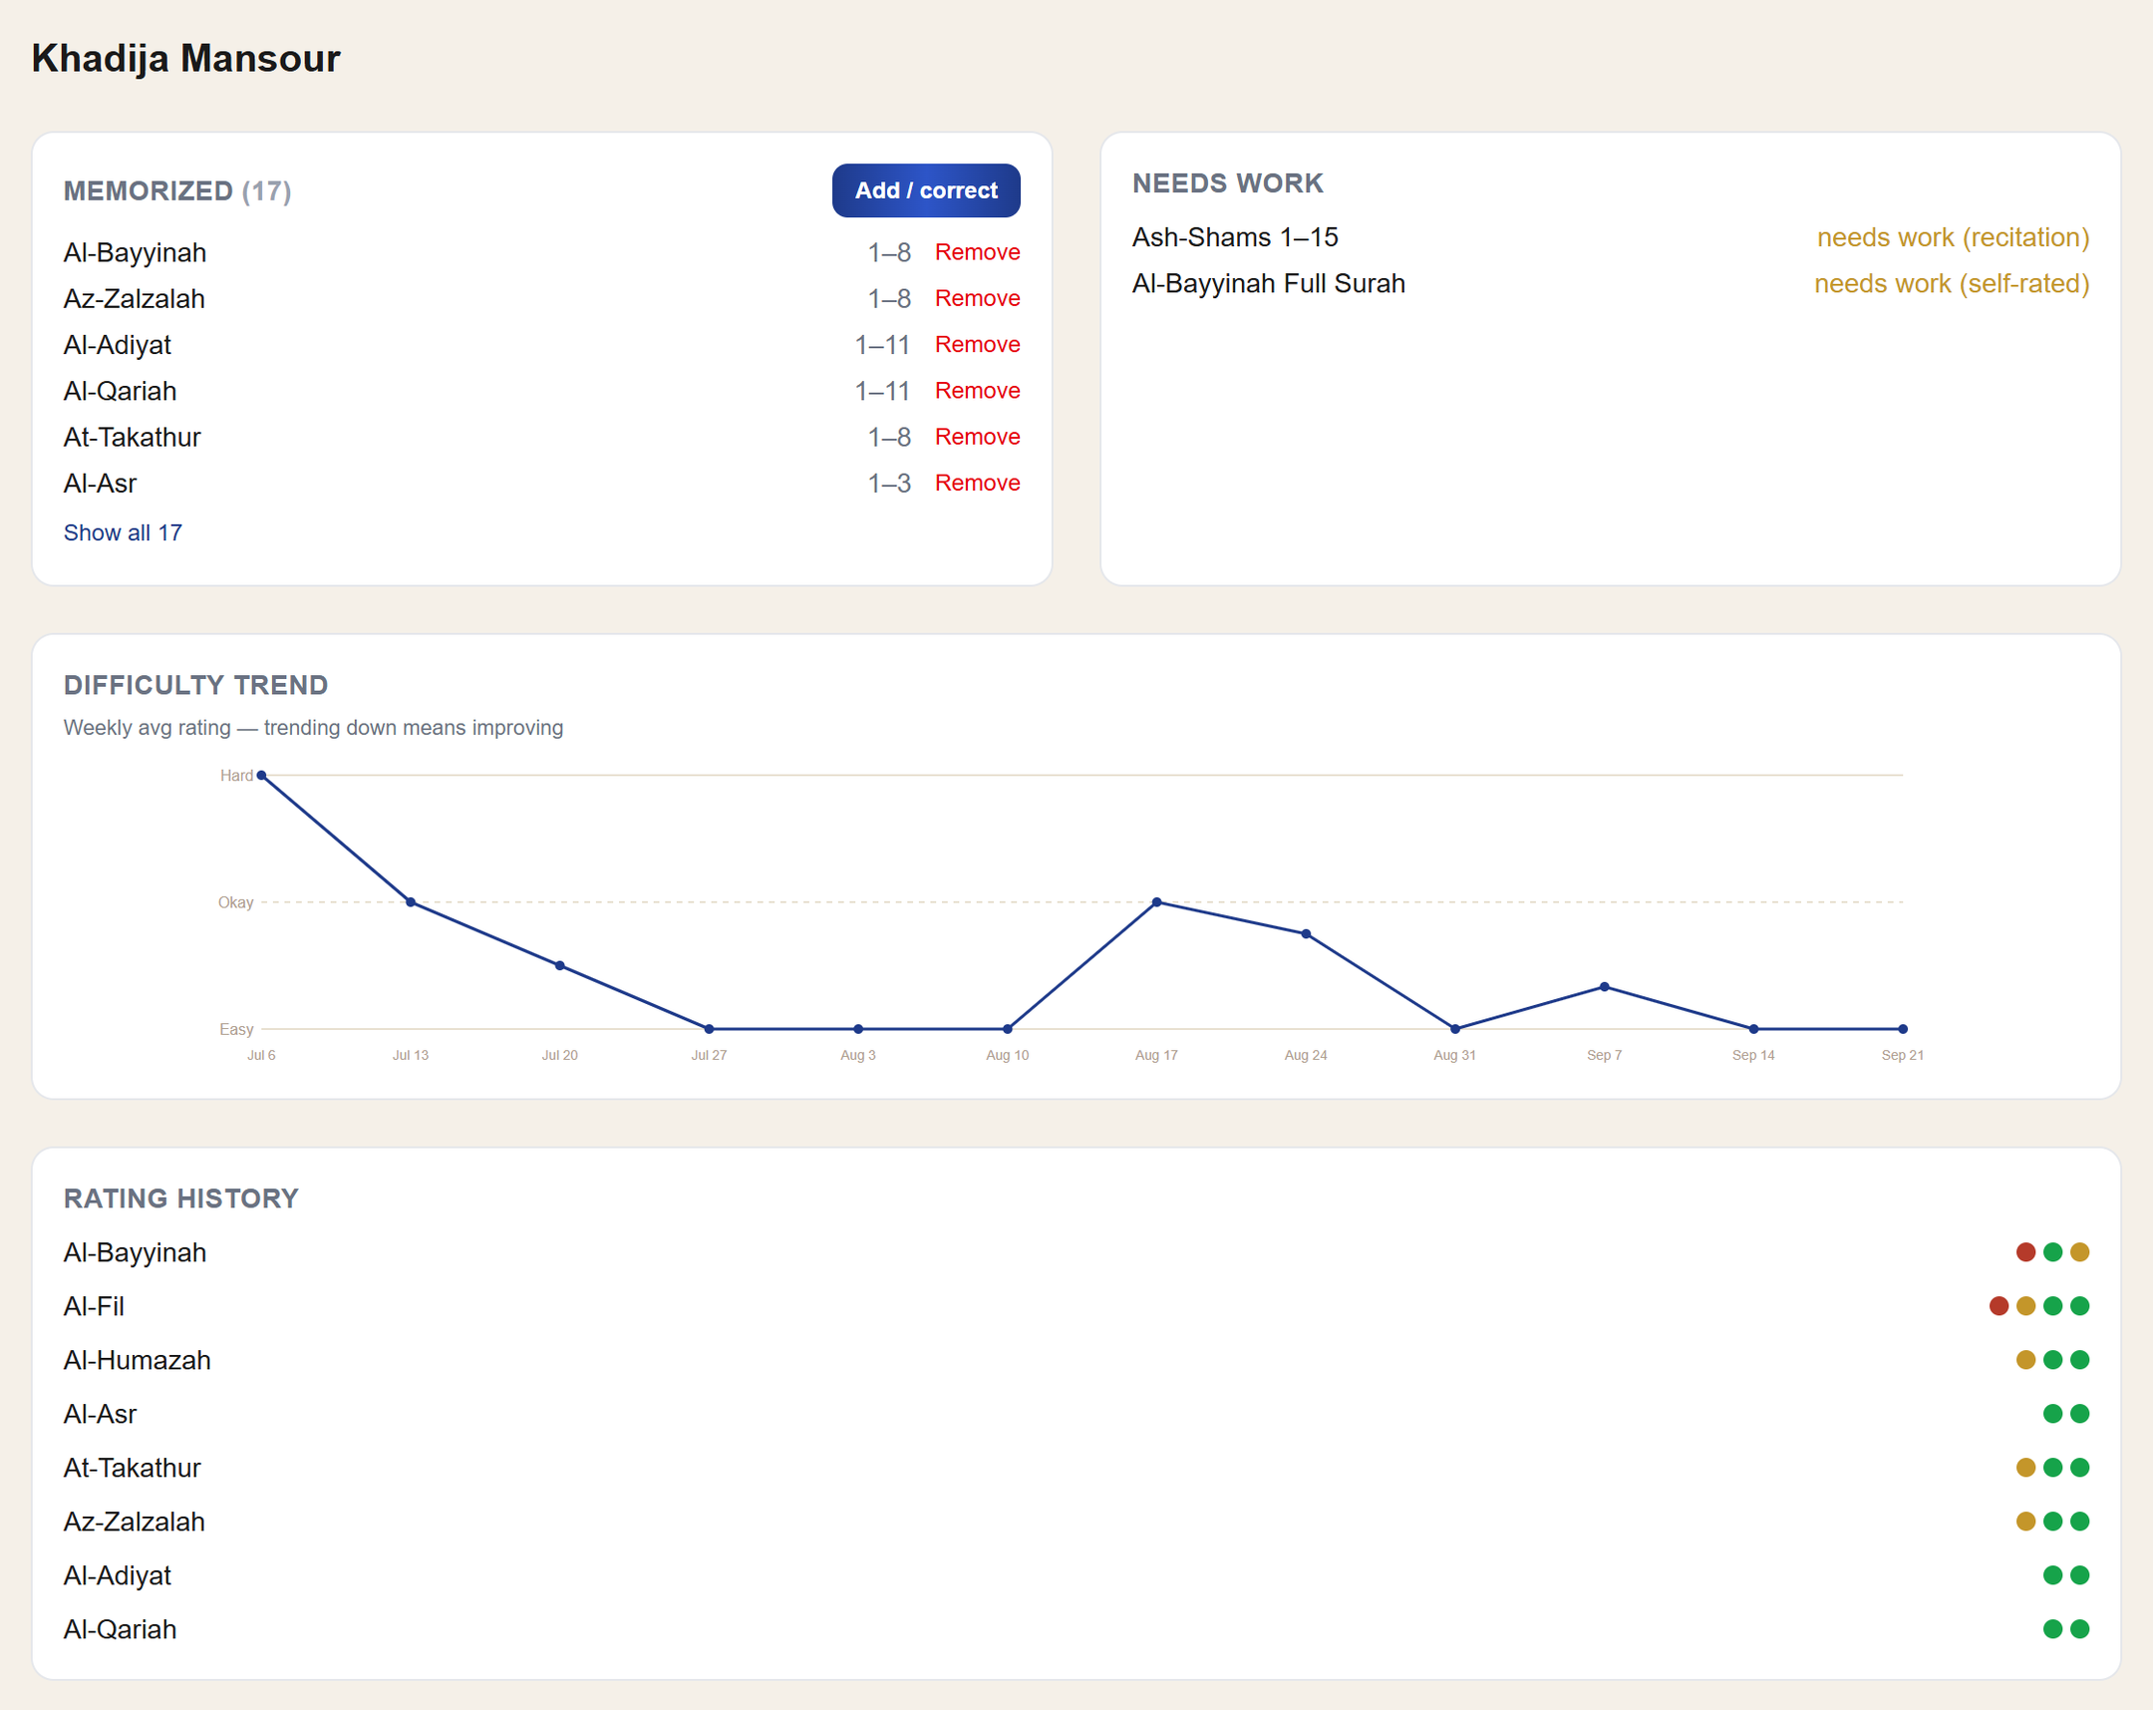This screenshot has width=2153, height=1710.
Task: Click the Khadija Mansour heading
Action: (x=185, y=58)
